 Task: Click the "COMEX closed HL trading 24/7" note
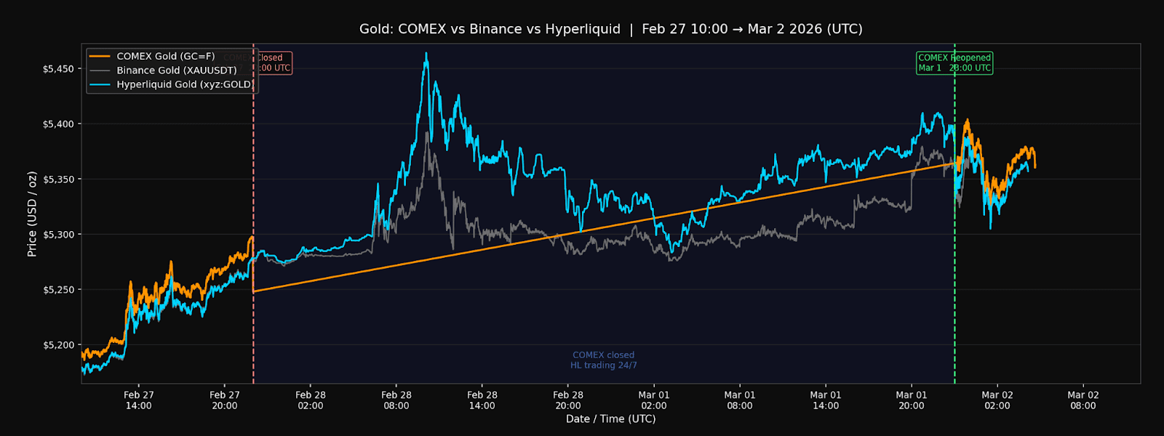pyautogui.click(x=603, y=360)
